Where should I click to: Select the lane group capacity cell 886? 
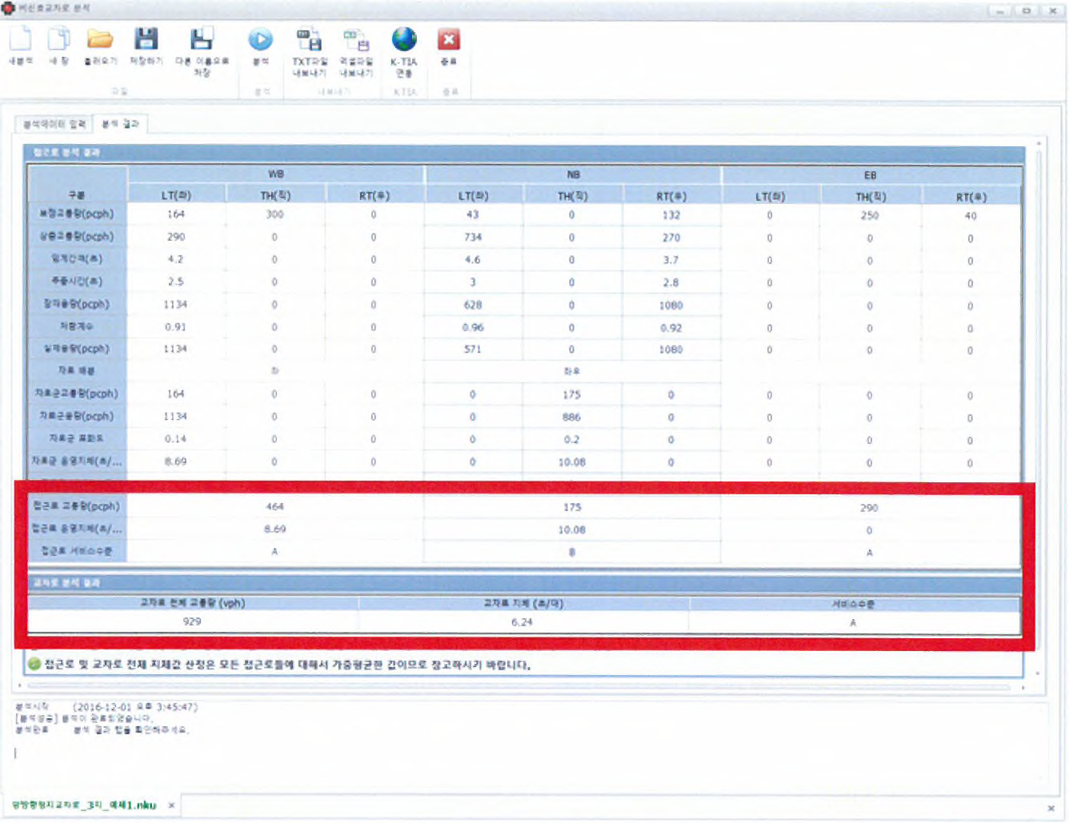[571, 417]
